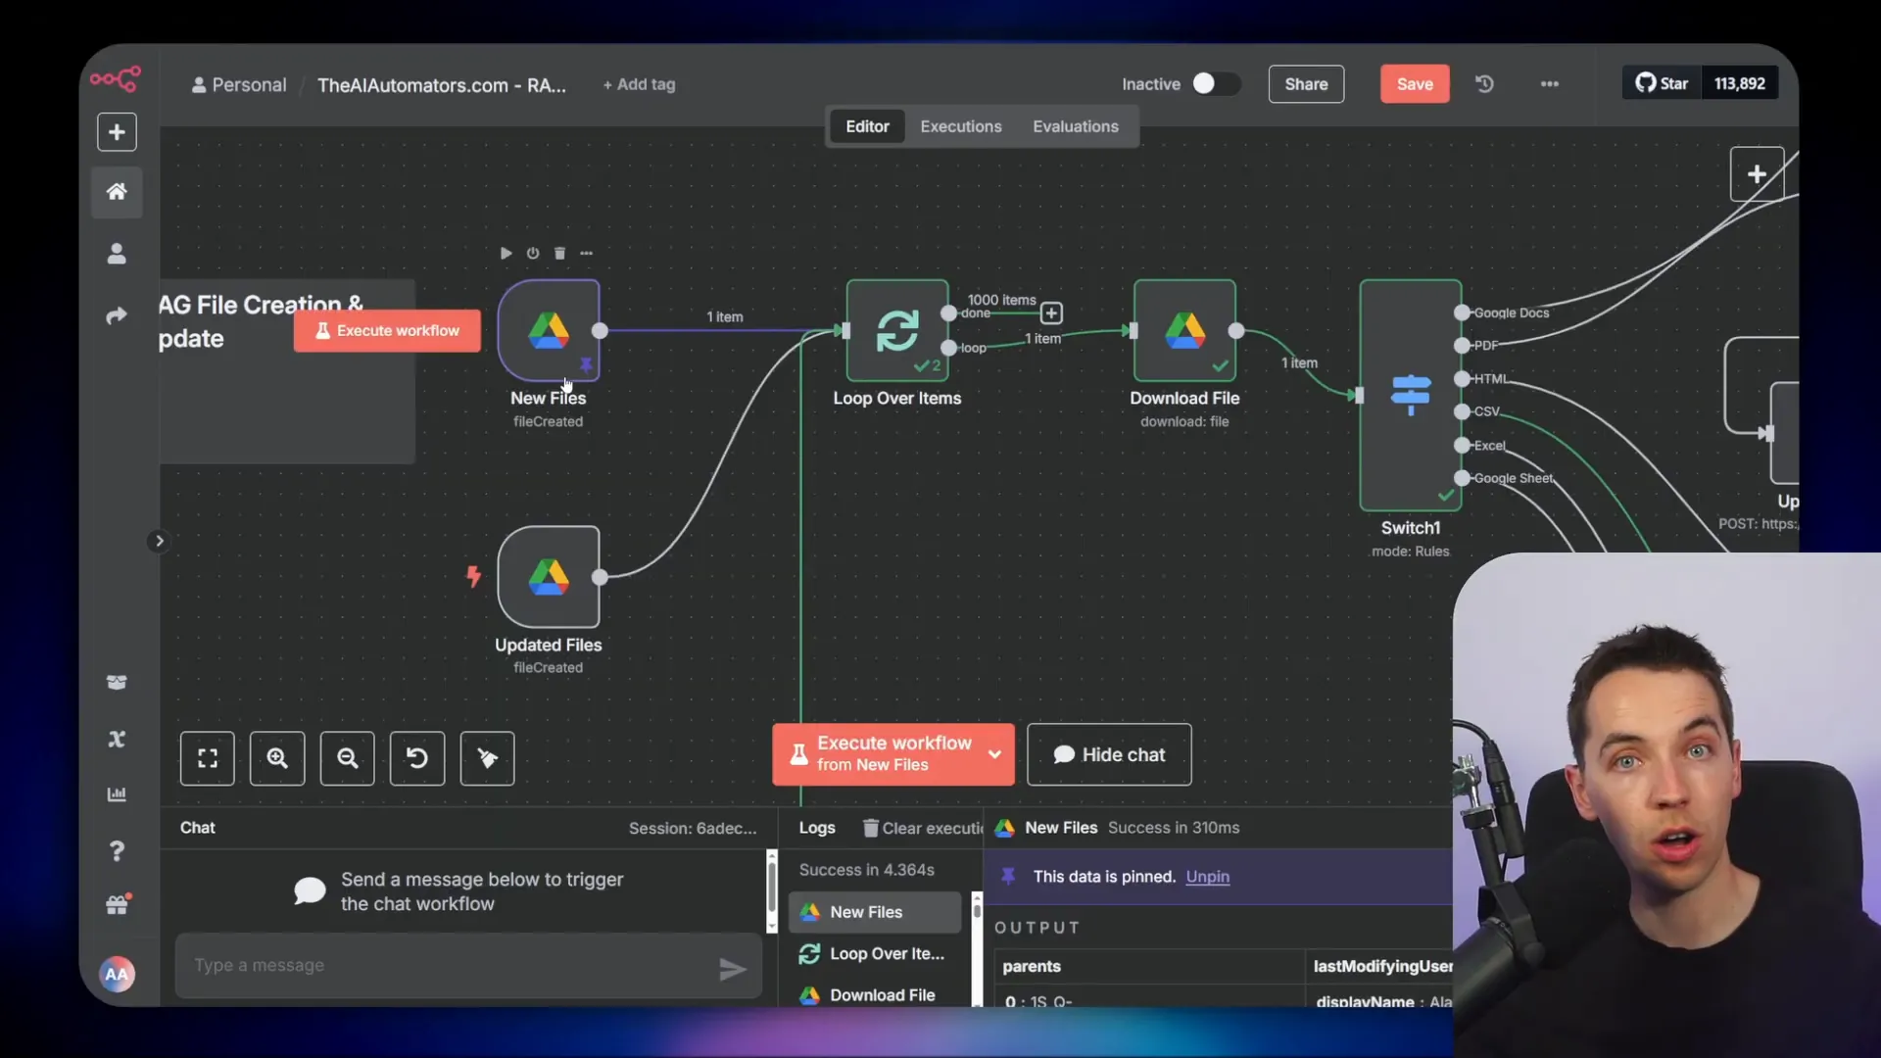Click the GitHub star count 113,892
1881x1058 pixels.
pyautogui.click(x=1740, y=83)
